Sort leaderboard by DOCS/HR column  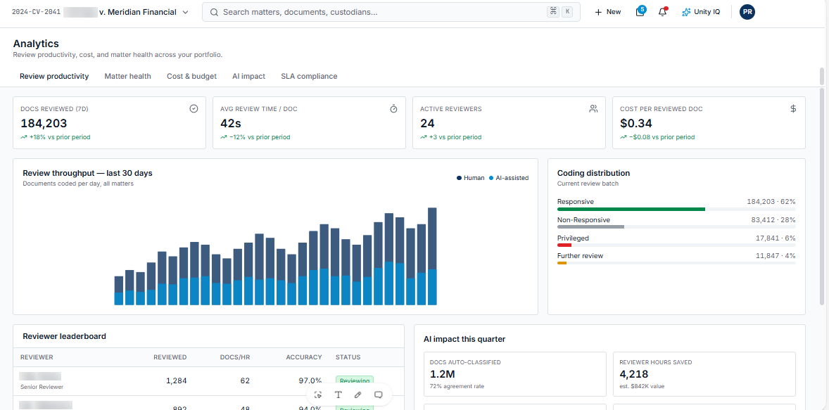pyautogui.click(x=235, y=357)
